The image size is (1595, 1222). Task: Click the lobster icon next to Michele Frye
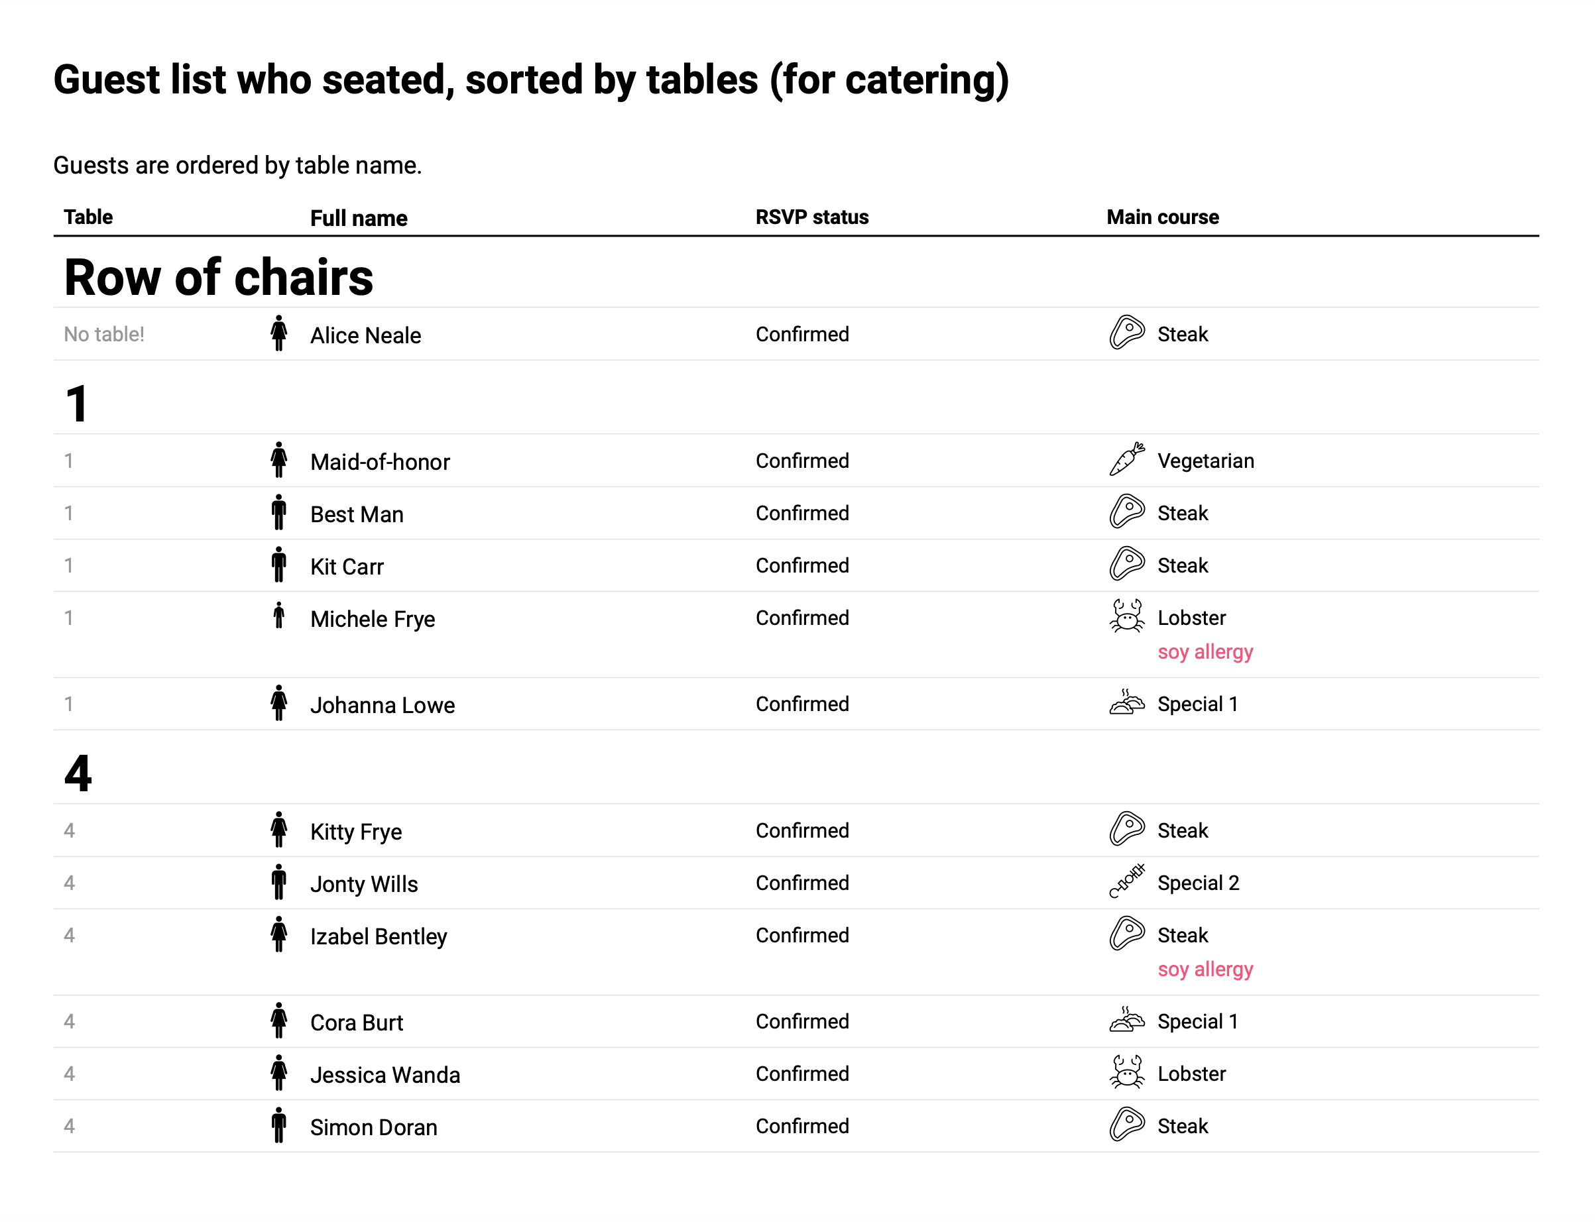(x=1126, y=617)
